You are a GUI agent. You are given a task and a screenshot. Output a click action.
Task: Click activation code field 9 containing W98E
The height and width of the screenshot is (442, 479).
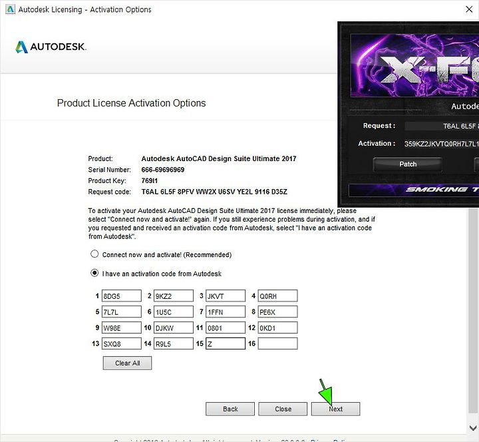click(122, 328)
